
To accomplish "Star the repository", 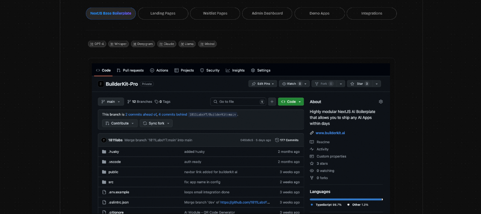I will (360, 83).
